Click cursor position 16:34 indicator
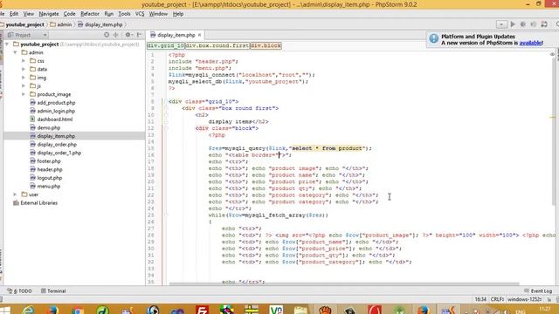The height and width of the screenshot is (314, 559). (480, 299)
